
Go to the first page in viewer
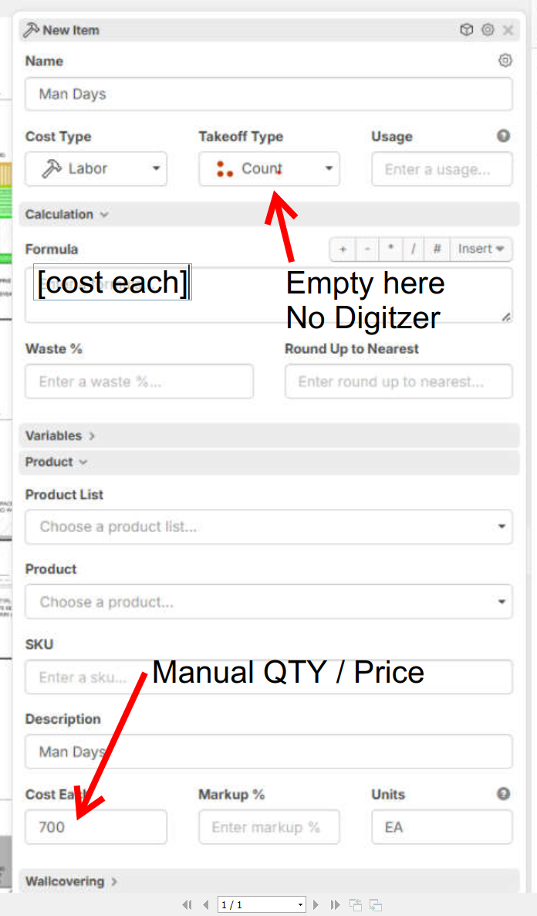(187, 904)
